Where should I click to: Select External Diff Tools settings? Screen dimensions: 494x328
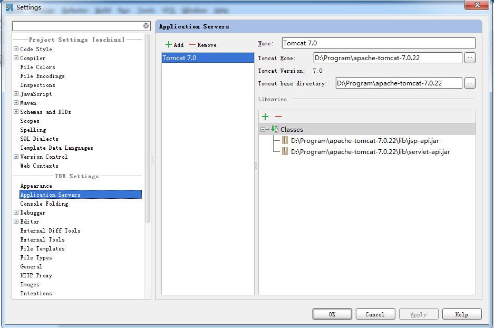[50, 230]
